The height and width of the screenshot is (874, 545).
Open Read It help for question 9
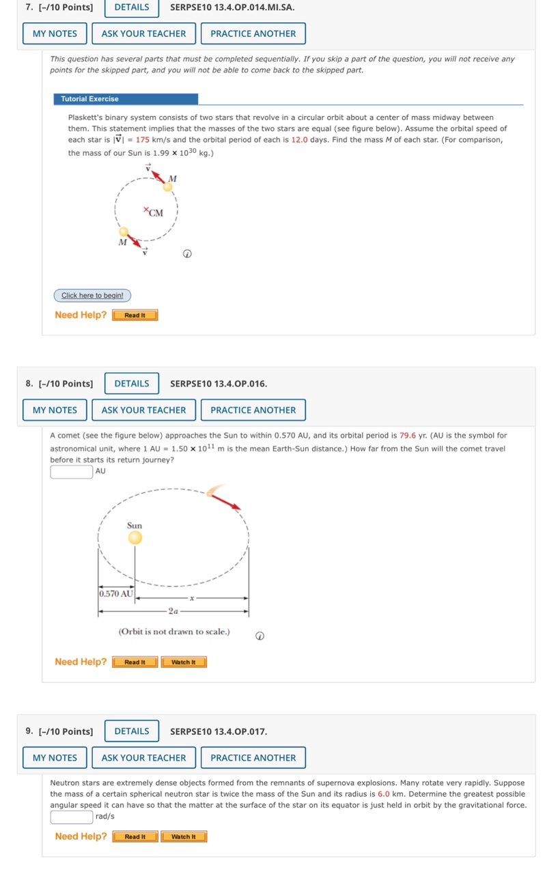point(135,836)
